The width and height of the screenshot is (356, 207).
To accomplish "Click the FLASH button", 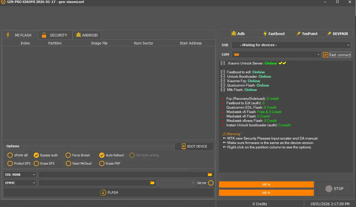I will 109,193.
